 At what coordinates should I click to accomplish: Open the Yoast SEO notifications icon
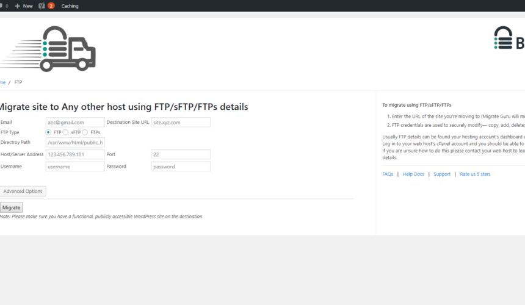pyautogui.click(x=42, y=6)
